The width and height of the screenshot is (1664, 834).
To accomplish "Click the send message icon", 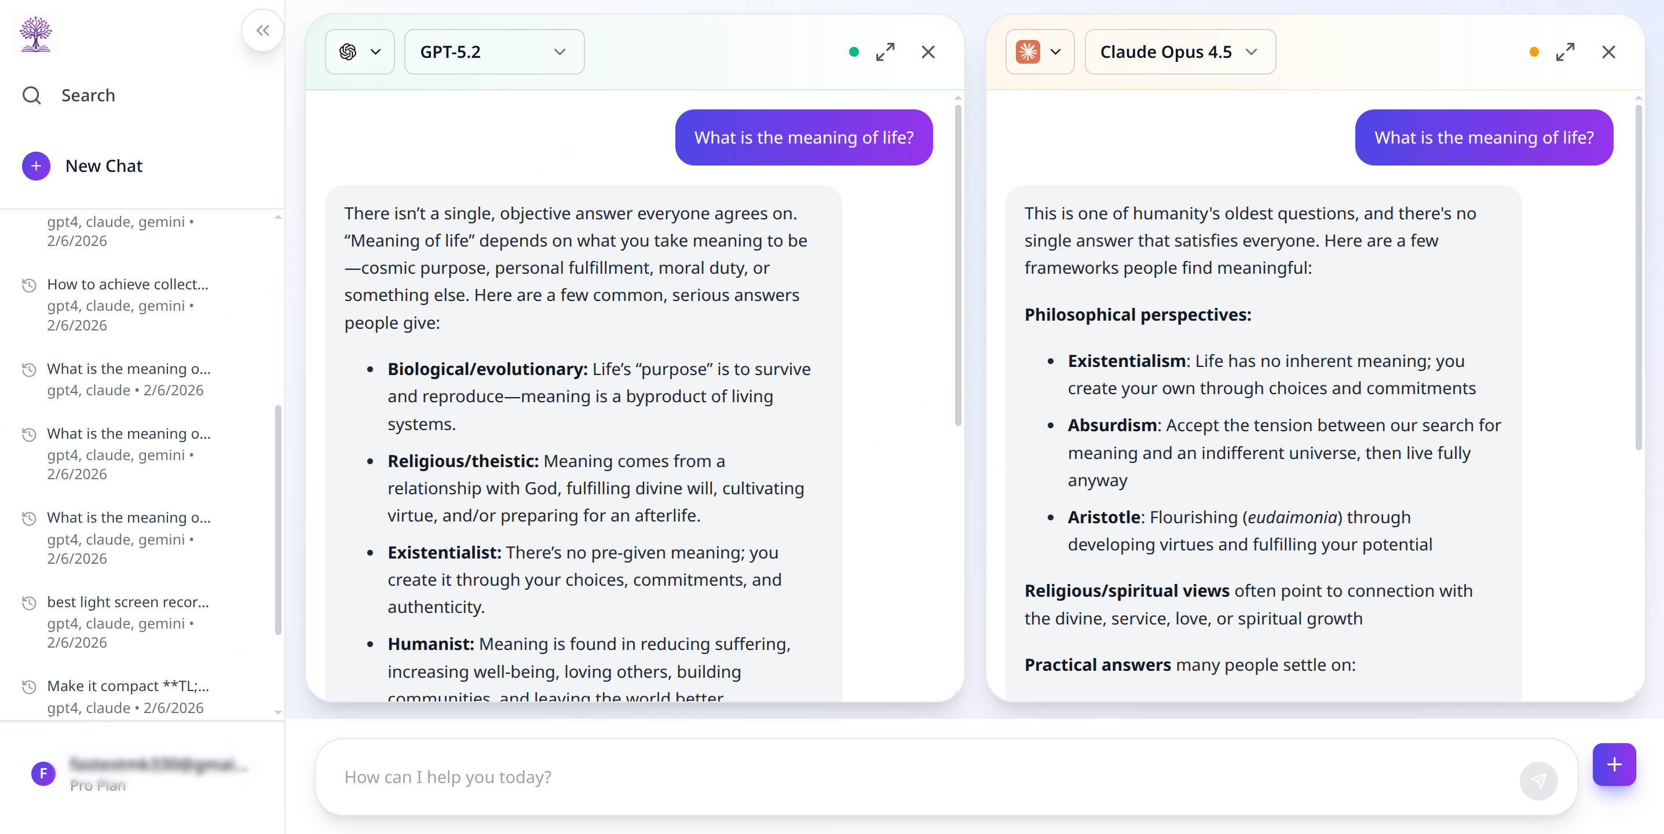I will tap(1539, 780).
